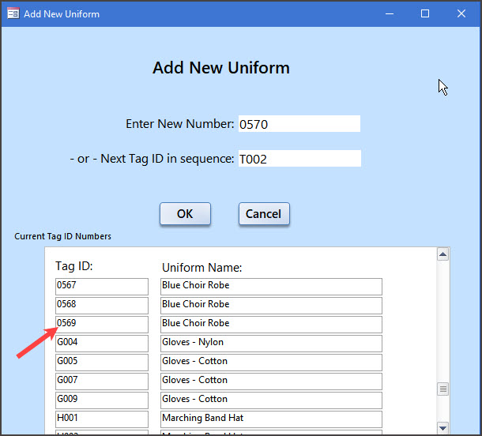Select Tag ID 0569 field
The image size is (482, 436).
[102, 324]
